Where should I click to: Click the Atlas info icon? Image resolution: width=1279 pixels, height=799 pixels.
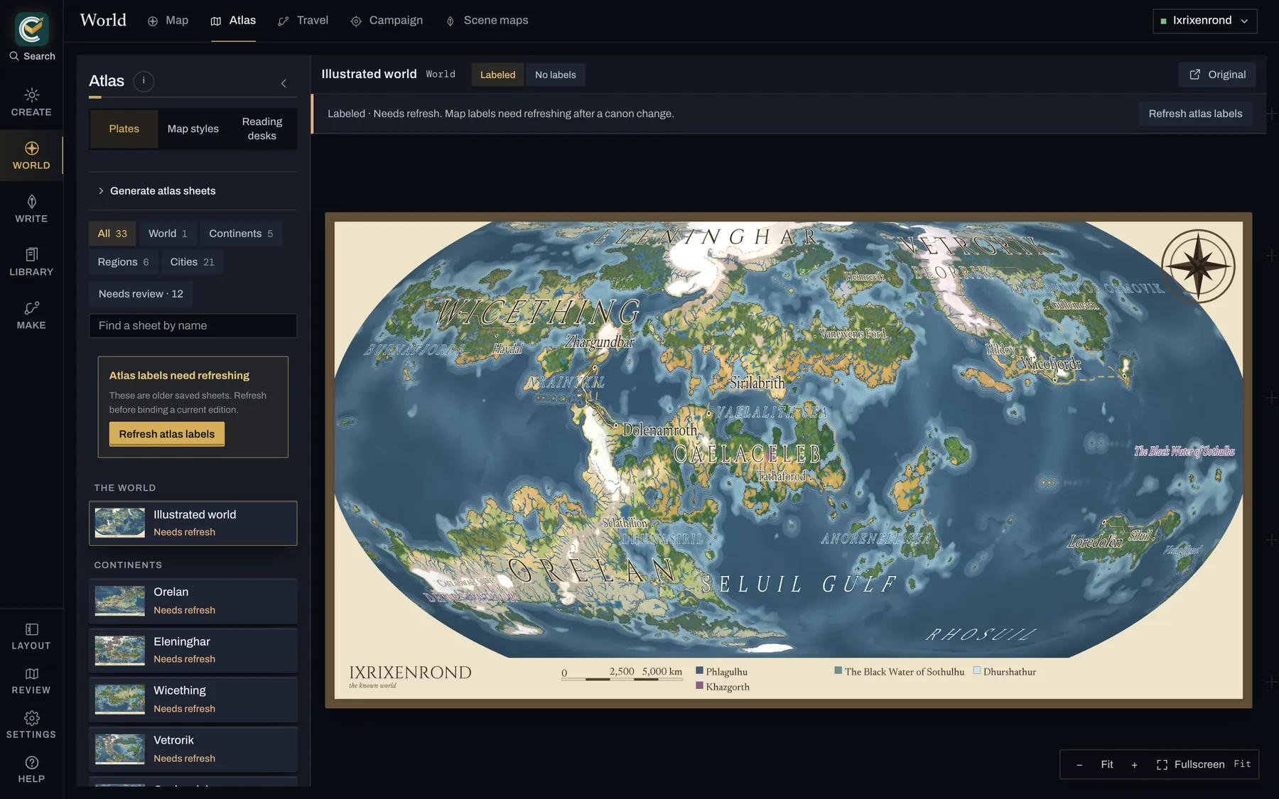tap(144, 81)
